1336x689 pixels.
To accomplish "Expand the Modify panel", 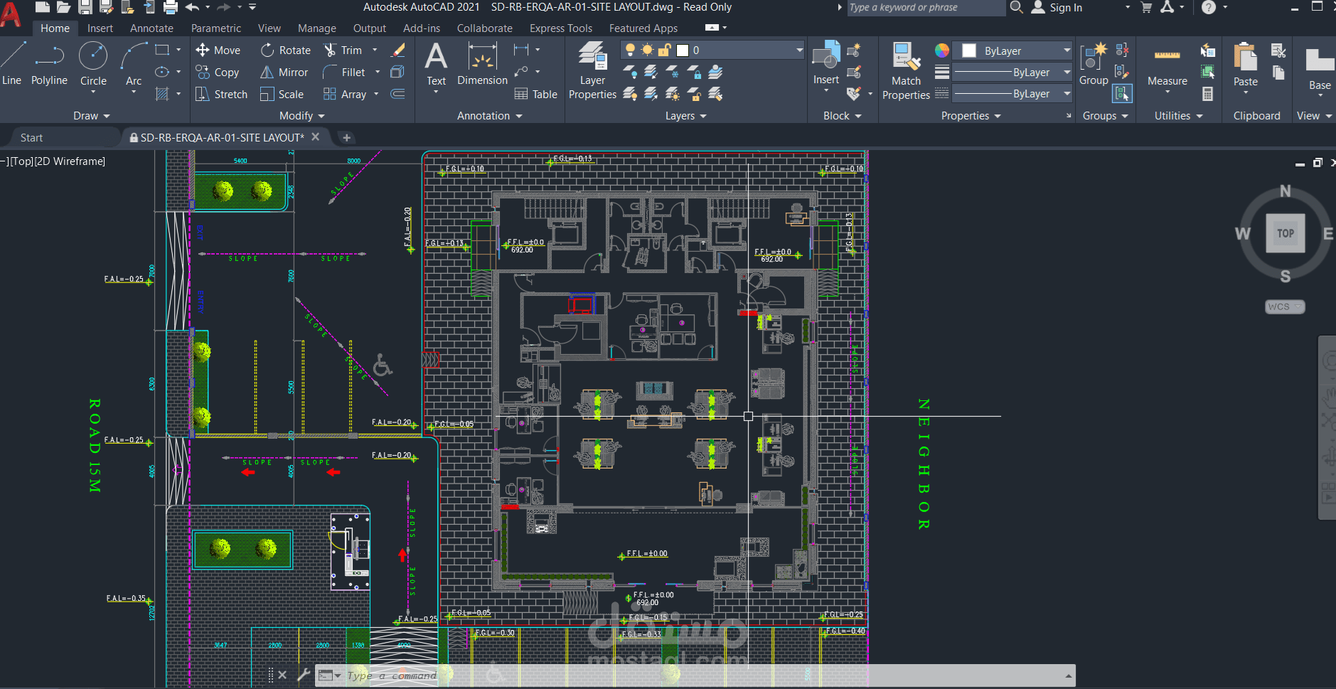I will [x=302, y=116].
